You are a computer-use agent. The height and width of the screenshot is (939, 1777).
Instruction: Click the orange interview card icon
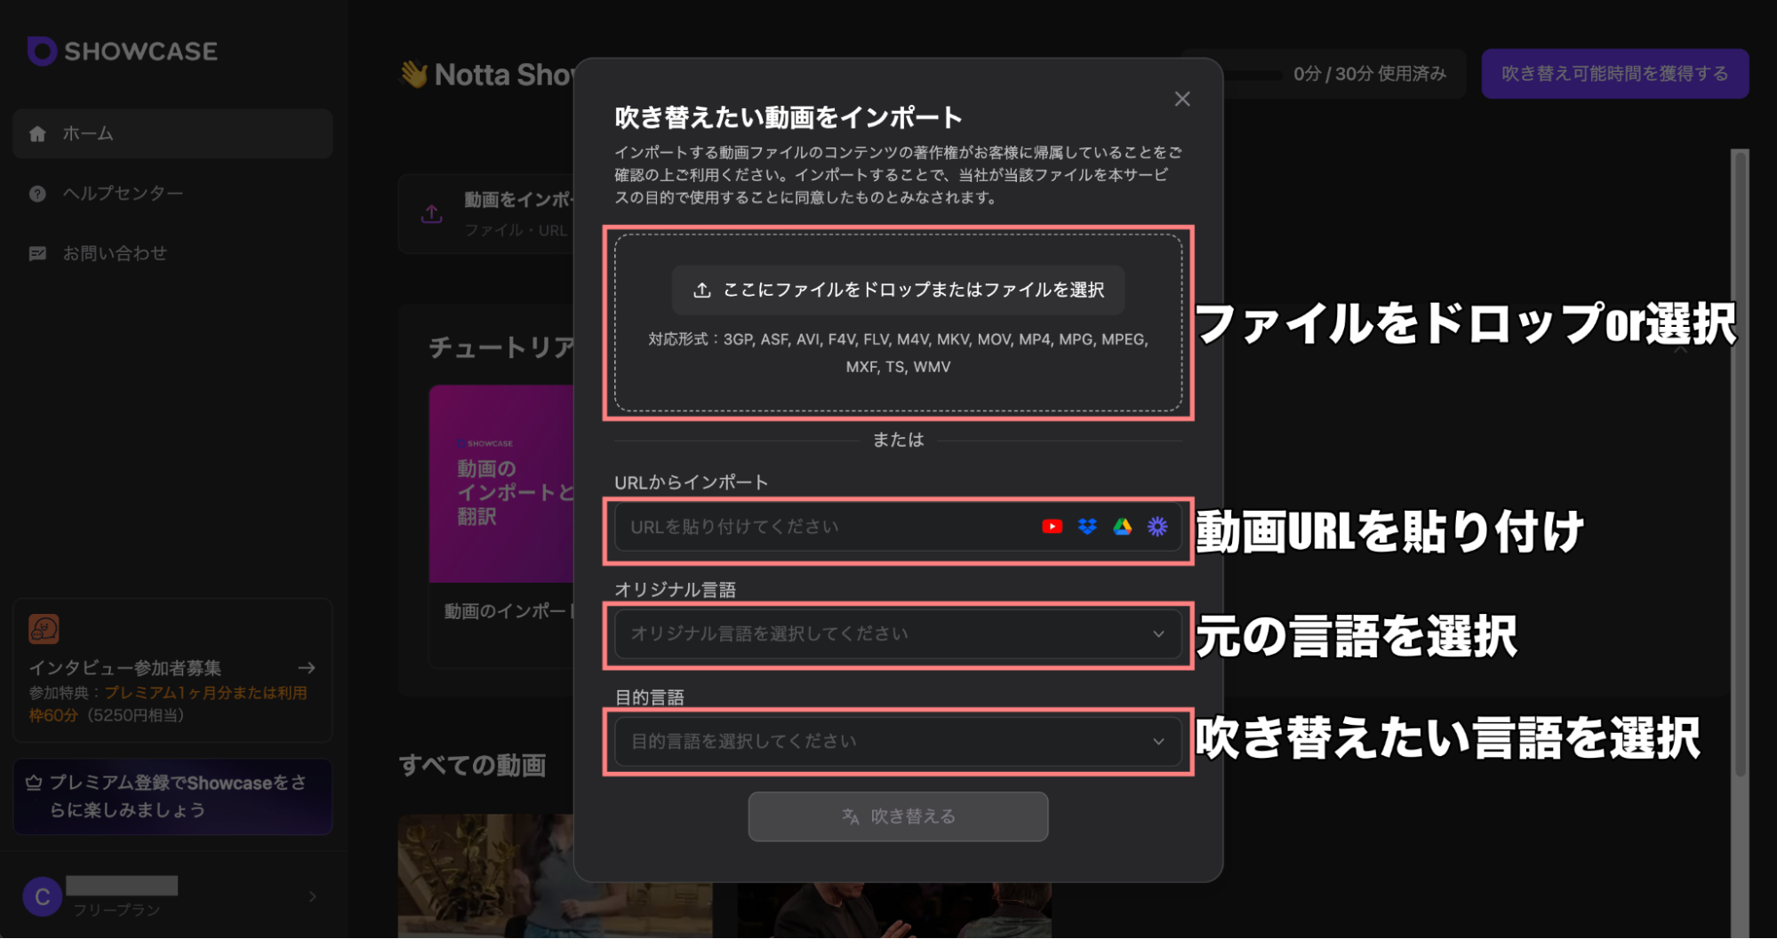tap(44, 629)
